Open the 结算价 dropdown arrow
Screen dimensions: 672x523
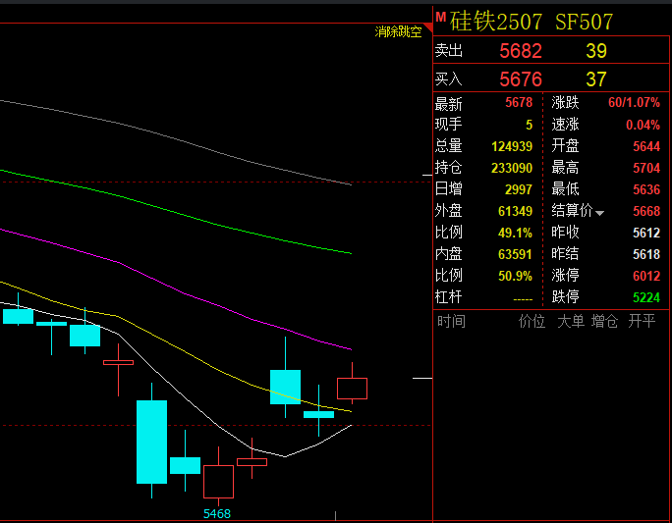pyautogui.click(x=599, y=213)
